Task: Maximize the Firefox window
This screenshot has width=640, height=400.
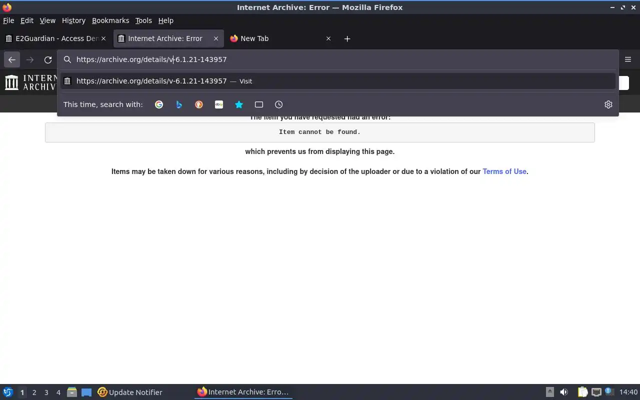Action: coord(622,7)
